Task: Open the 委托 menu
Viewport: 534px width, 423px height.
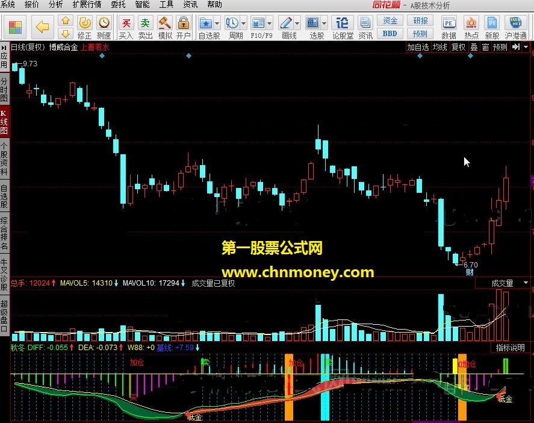Action: [118, 4]
